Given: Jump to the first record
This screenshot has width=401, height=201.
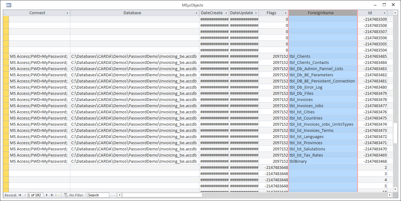Looking at the screenshot, I should coord(20,195).
